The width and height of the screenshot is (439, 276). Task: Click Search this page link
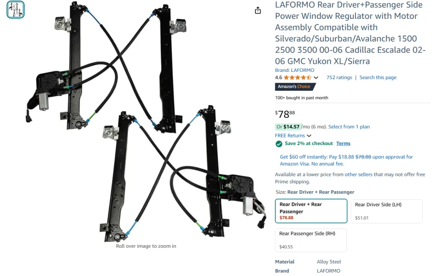[378, 77]
